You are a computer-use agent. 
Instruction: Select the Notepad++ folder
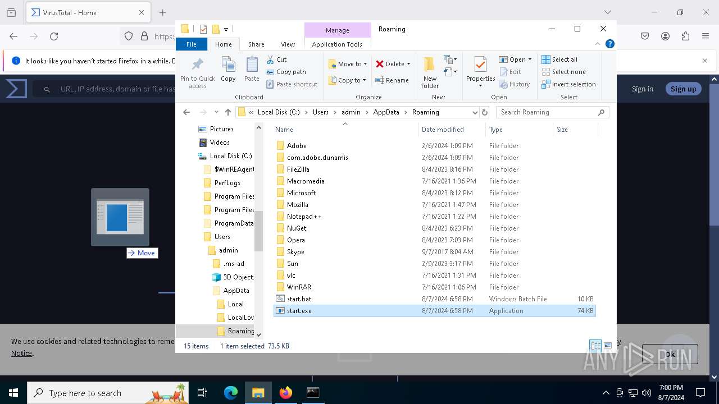click(x=434, y=217)
